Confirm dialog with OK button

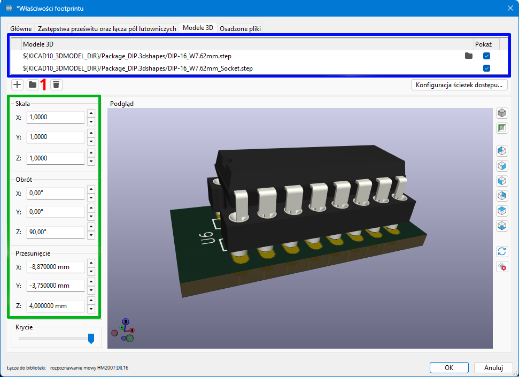(449, 367)
